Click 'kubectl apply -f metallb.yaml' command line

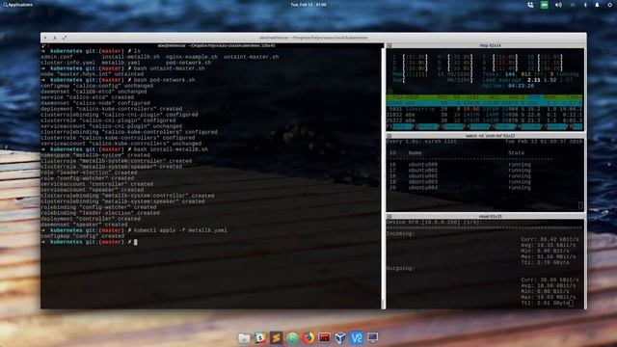tap(180, 230)
